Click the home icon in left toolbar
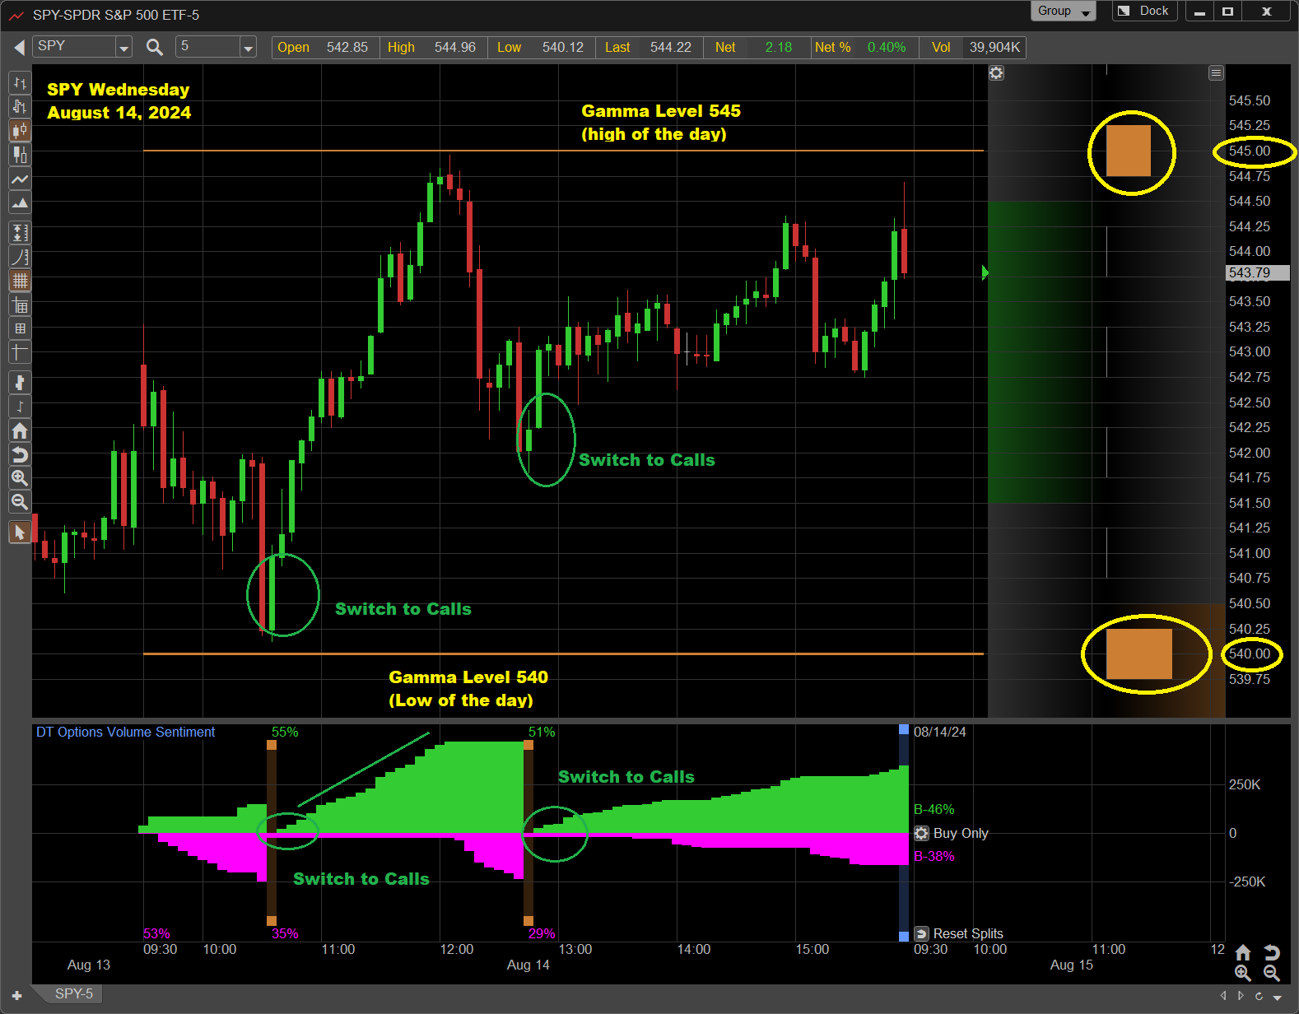Screen dimensions: 1299x1014 click(20, 430)
